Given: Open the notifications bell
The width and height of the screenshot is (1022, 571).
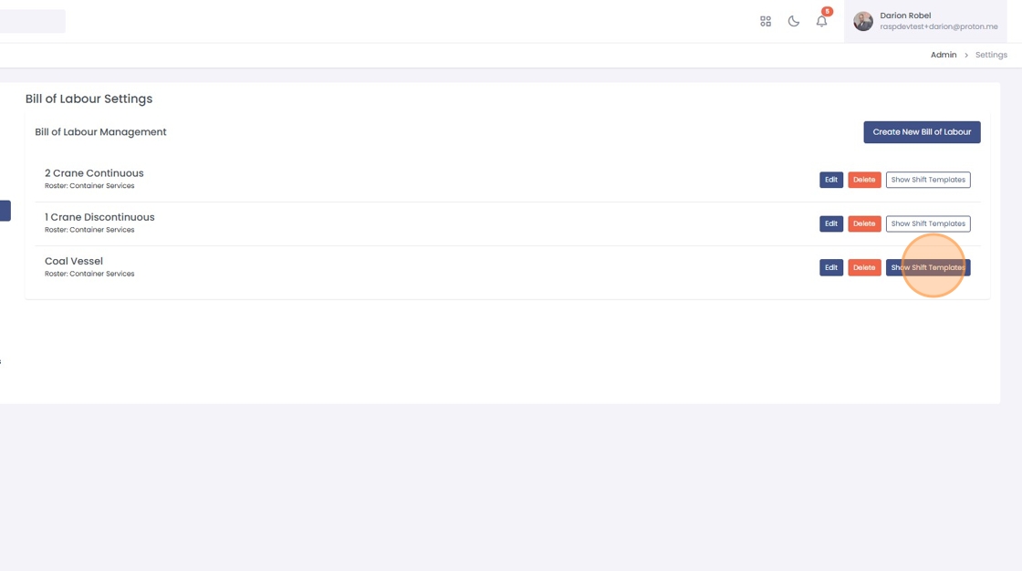Looking at the screenshot, I should [x=822, y=21].
